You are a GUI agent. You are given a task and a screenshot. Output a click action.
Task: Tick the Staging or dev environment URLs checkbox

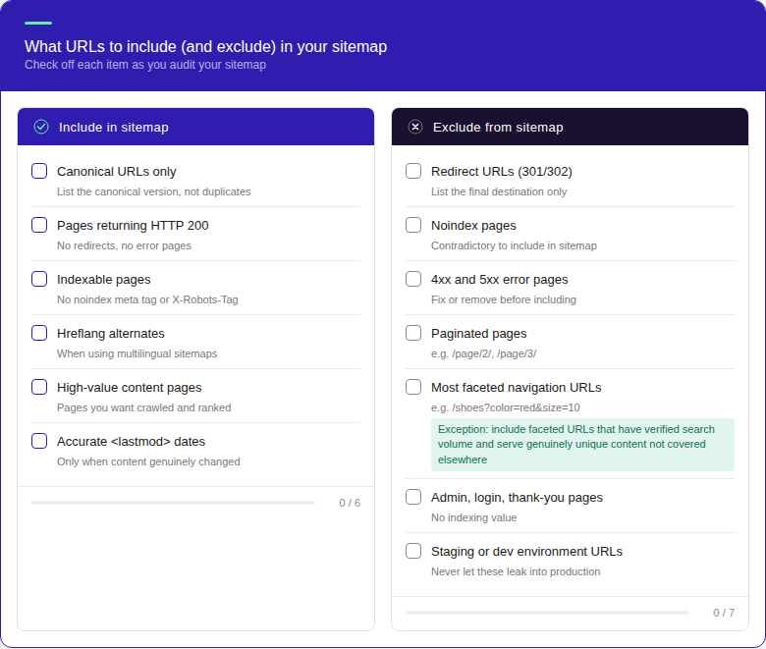pyautogui.click(x=413, y=551)
